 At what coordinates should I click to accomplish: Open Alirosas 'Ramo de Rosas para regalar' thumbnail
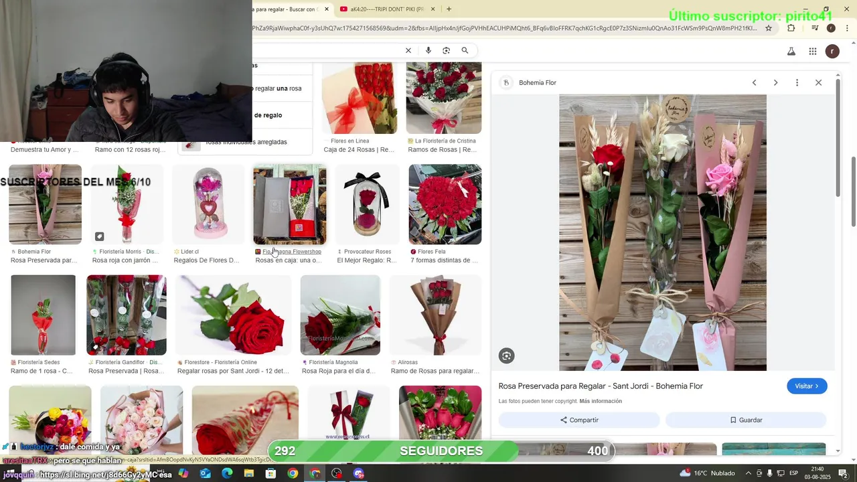coord(436,315)
